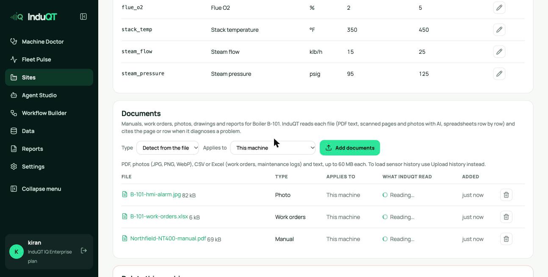548x277 pixels.
Task: Edit the steam_flow sensor limits
Action: [x=499, y=52]
